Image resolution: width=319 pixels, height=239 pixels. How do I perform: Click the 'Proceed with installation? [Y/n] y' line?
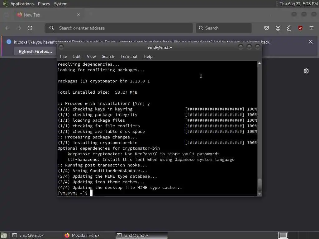point(104,103)
